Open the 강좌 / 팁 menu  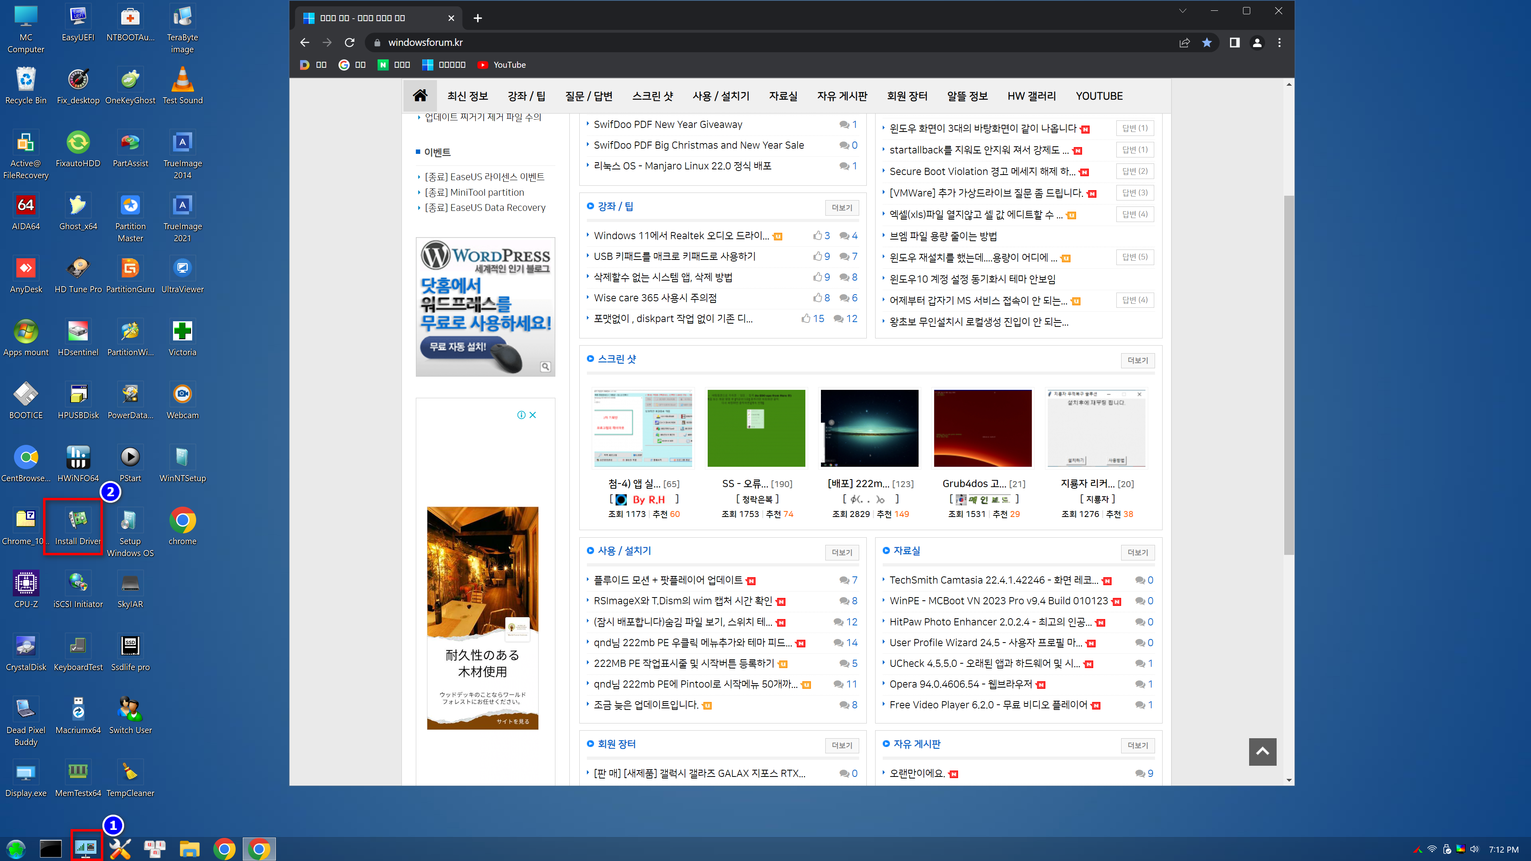pos(526,96)
